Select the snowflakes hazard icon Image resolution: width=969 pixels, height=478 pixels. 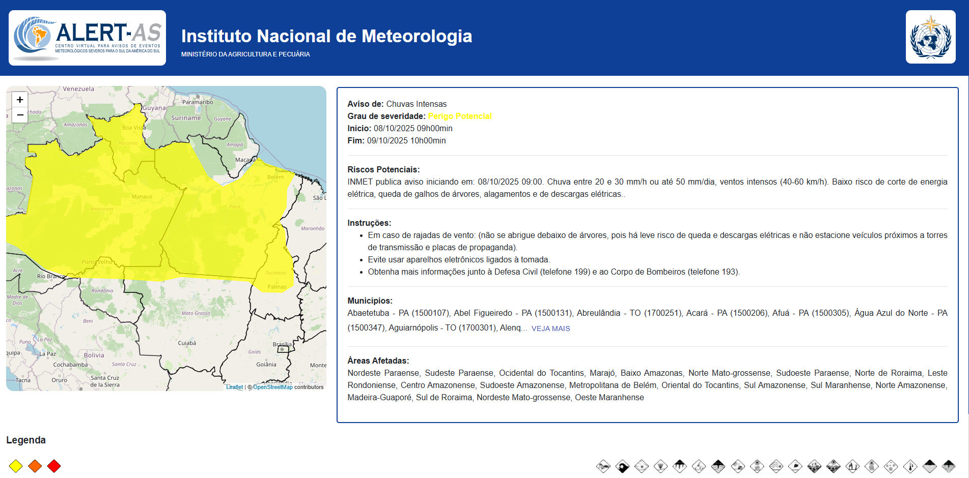tap(891, 466)
